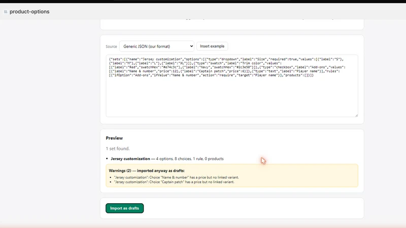Click the "1 set found." text
This screenshot has width=406, height=228.
click(118, 148)
